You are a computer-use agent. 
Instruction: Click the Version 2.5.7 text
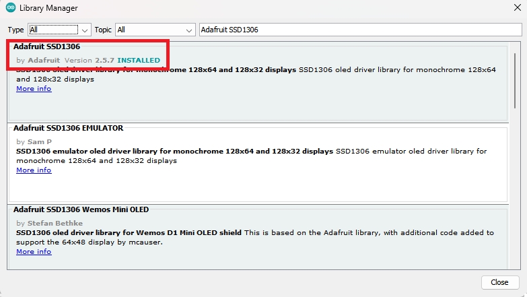coord(90,61)
